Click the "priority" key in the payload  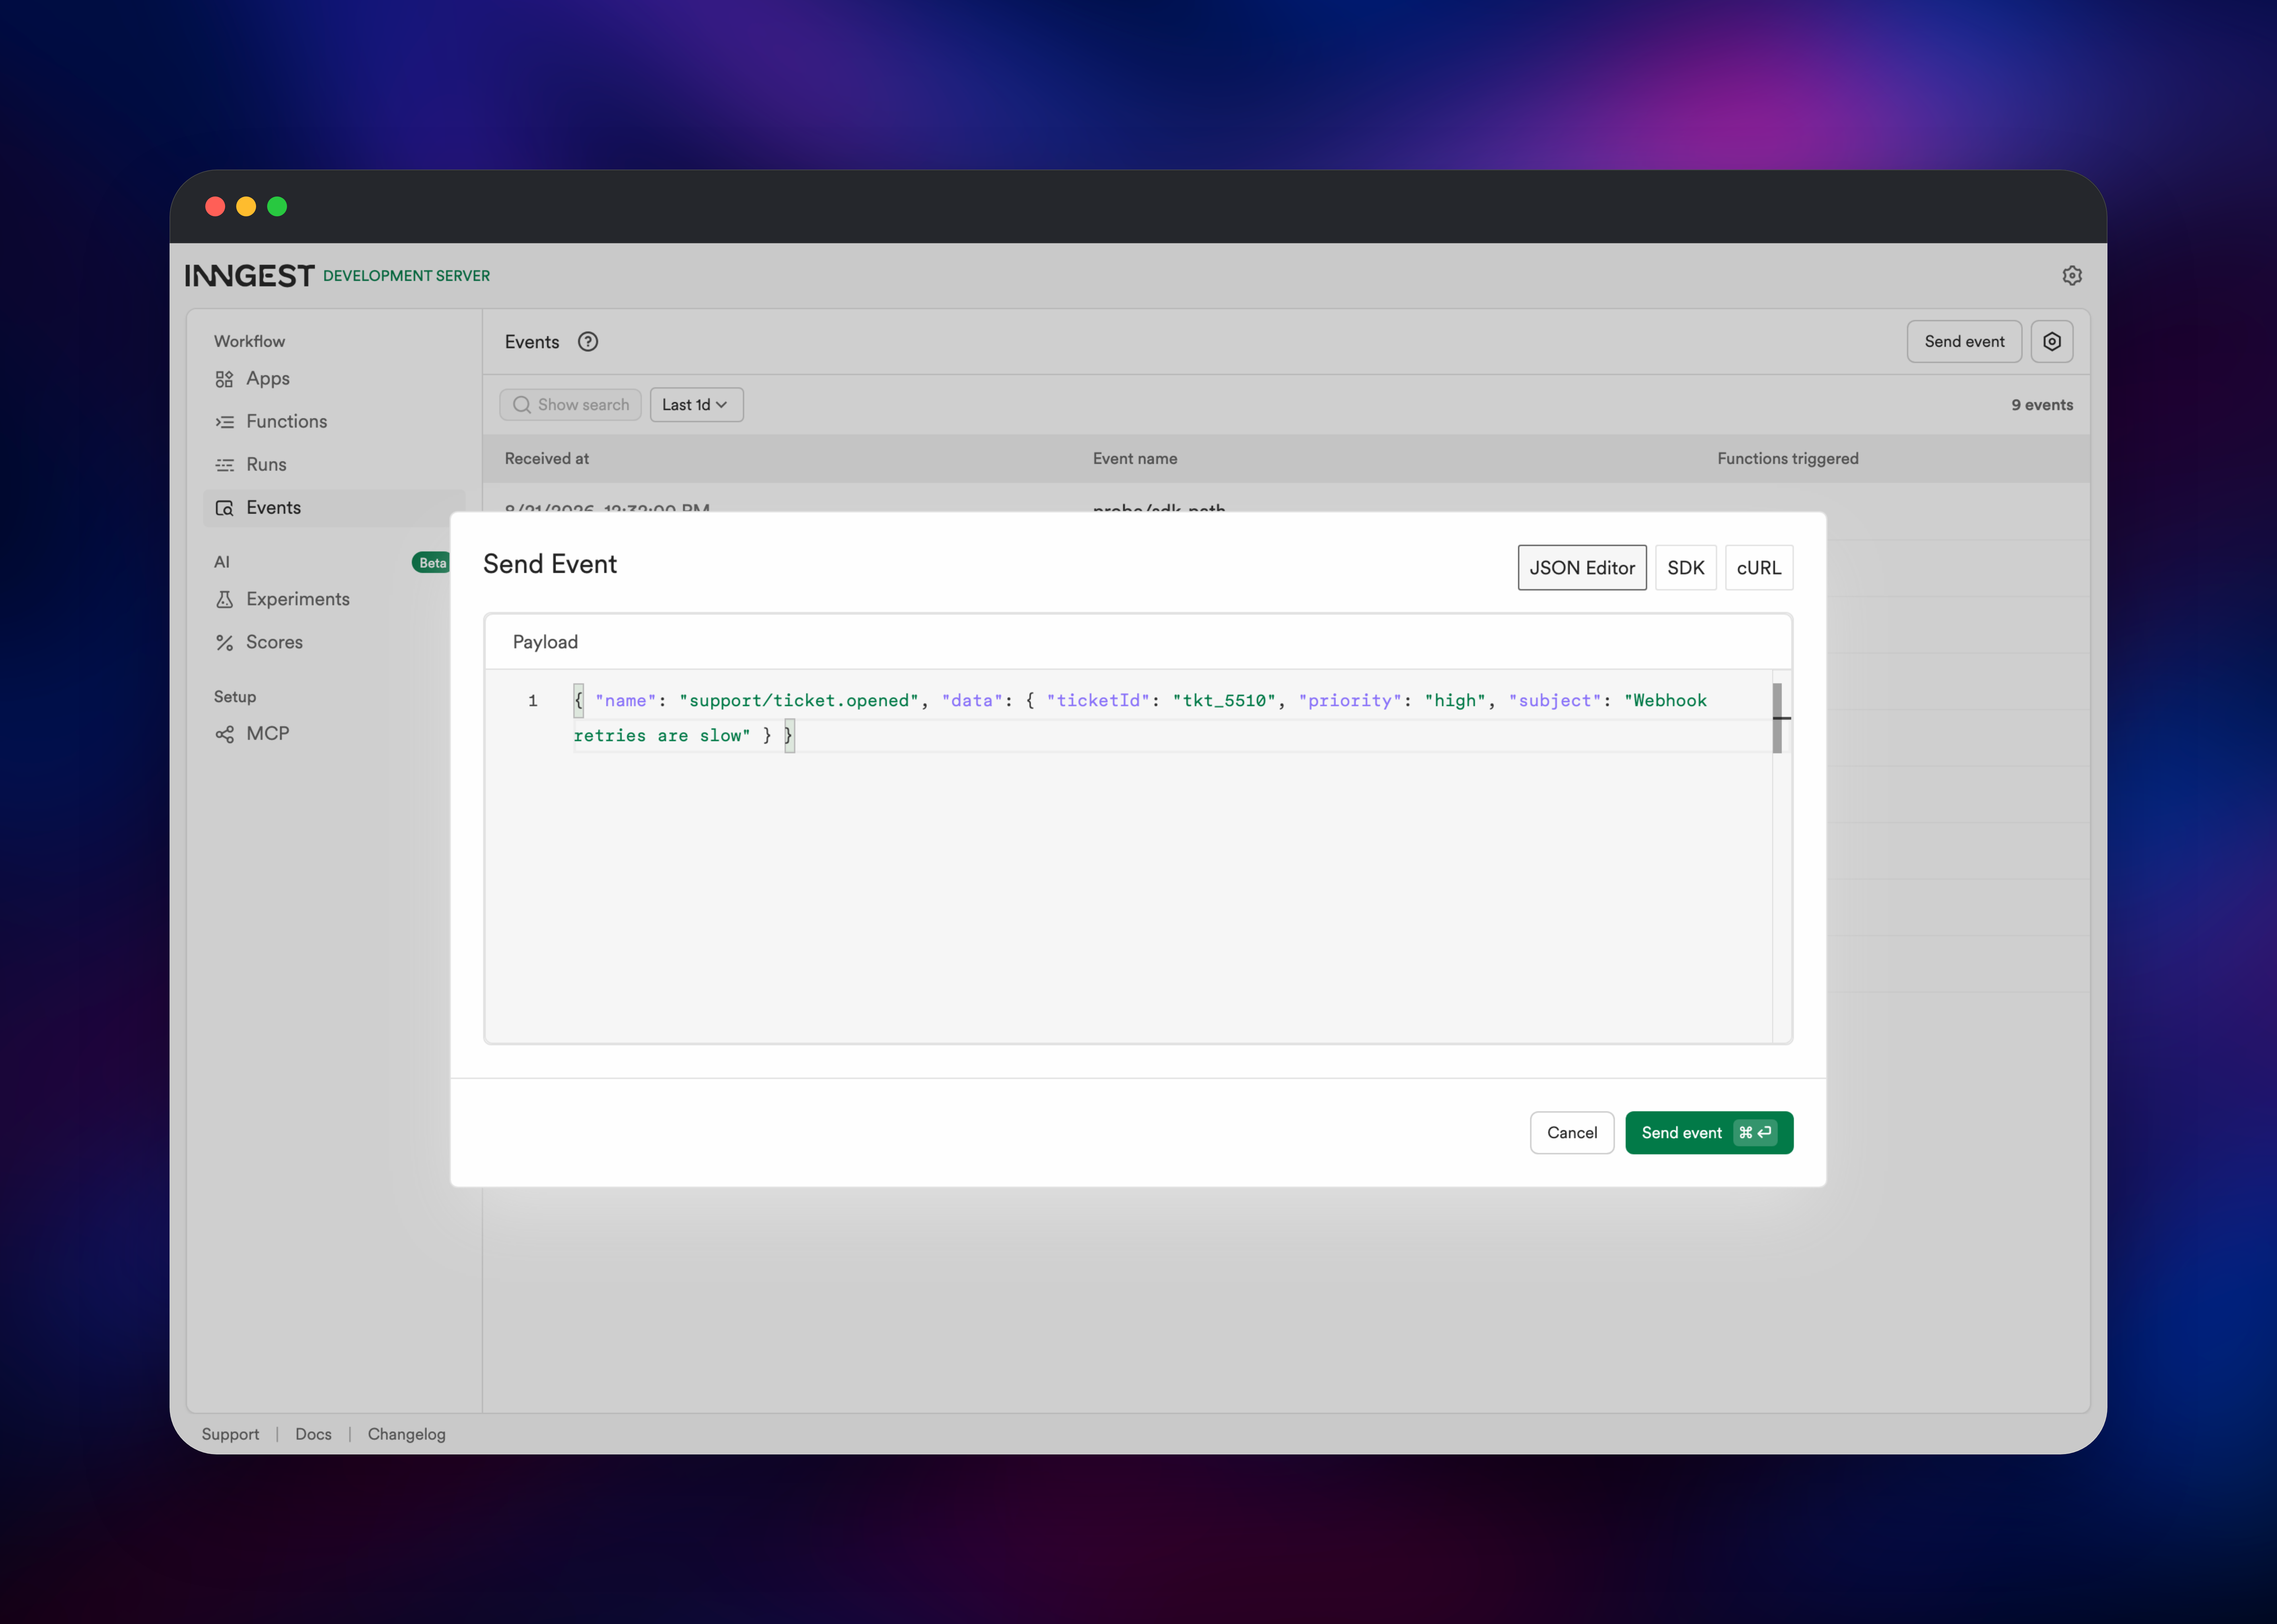1350,701
